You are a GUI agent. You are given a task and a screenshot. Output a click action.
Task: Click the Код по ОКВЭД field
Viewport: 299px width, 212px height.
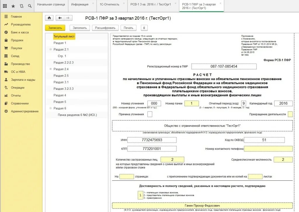(264, 140)
